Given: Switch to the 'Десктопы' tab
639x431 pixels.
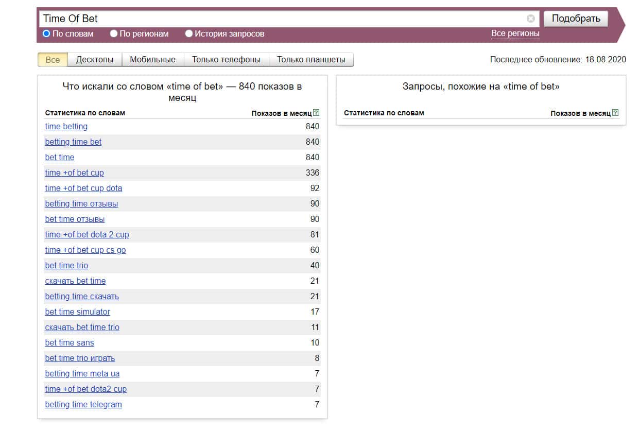Looking at the screenshot, I should (95, 60).
